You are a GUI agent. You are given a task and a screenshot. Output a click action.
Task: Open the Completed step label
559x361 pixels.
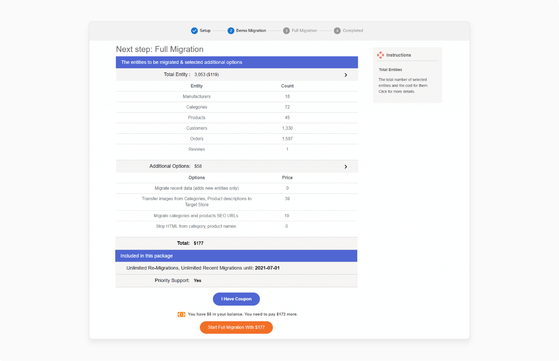click(353, 31)
